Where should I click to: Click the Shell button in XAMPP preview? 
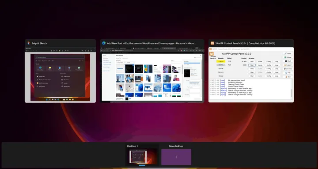point(288,61)
